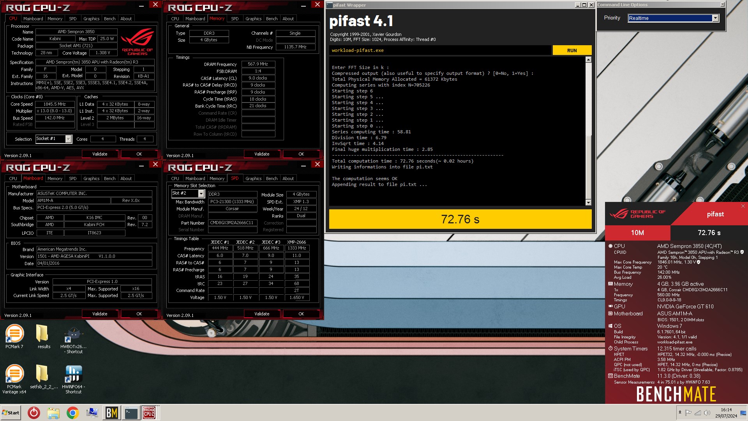Click OK in the Memory tab CPU-Z window
748x421 pixels.
pyautogui.click(x=301, y=154)
